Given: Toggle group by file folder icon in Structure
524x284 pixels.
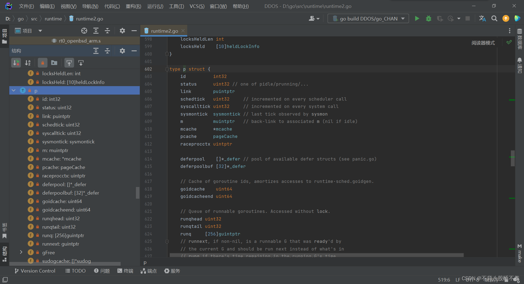Looking at the screenshot, I should pos(54,63).
